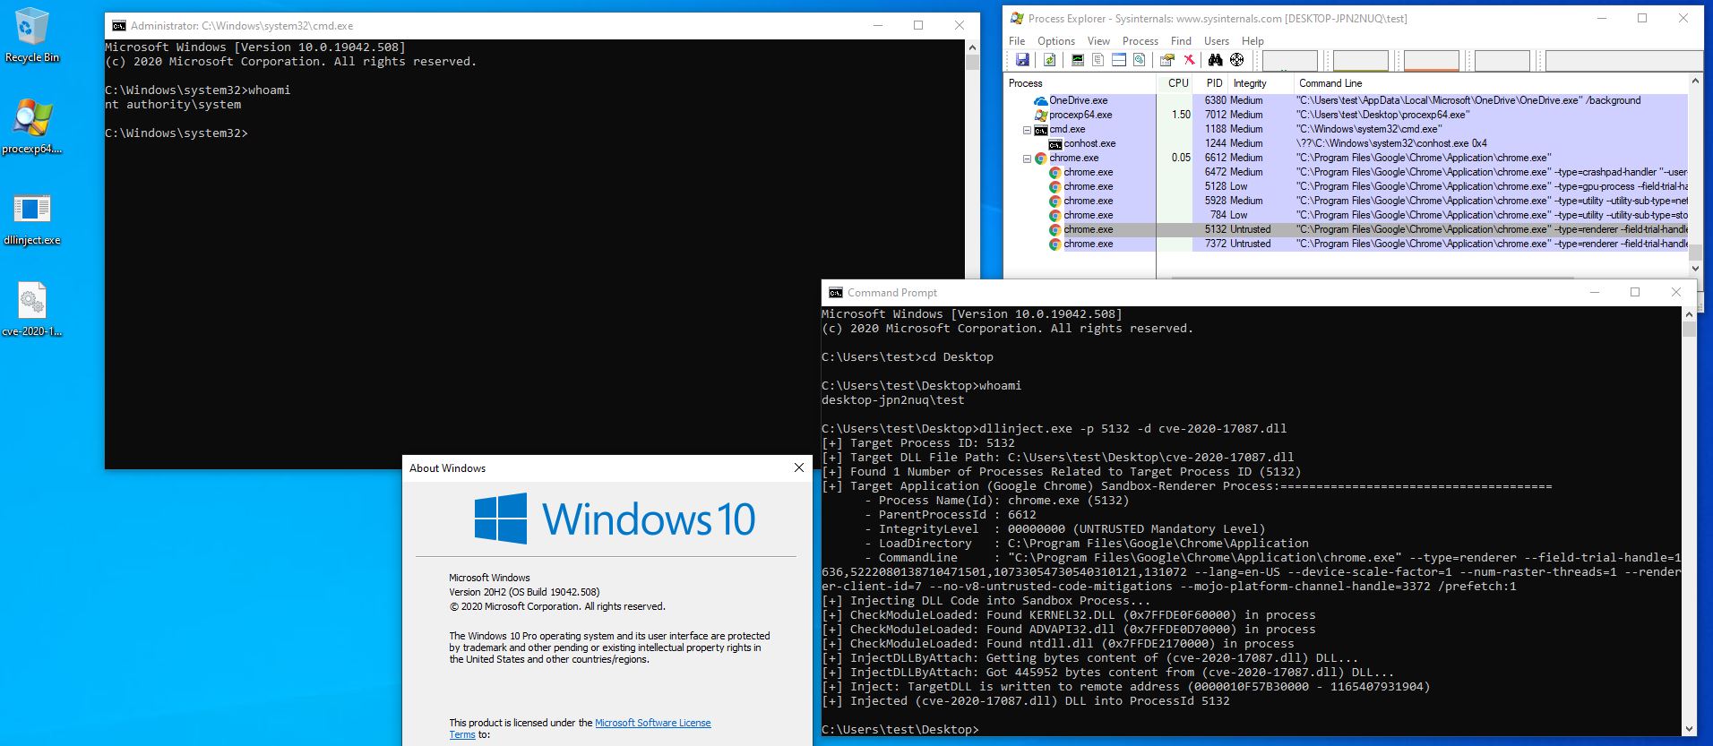Click the 1.50 CPU value for procexp64.exe
The width and height of the screenshot is (1713, 746).
1181,115
